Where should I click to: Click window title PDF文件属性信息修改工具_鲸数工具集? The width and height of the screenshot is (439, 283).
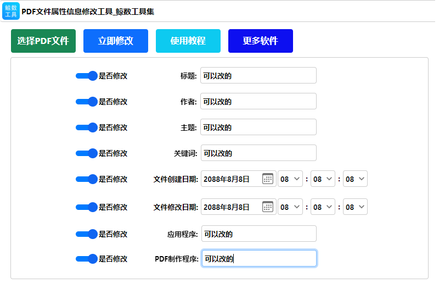tap(88, 12)
